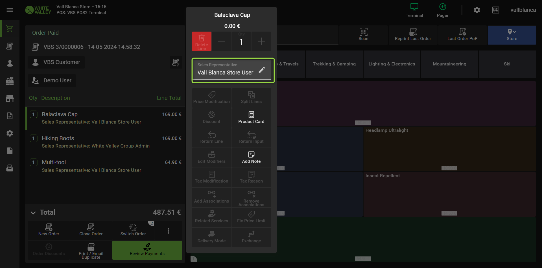Click Last Order PoP

(462, 35)
